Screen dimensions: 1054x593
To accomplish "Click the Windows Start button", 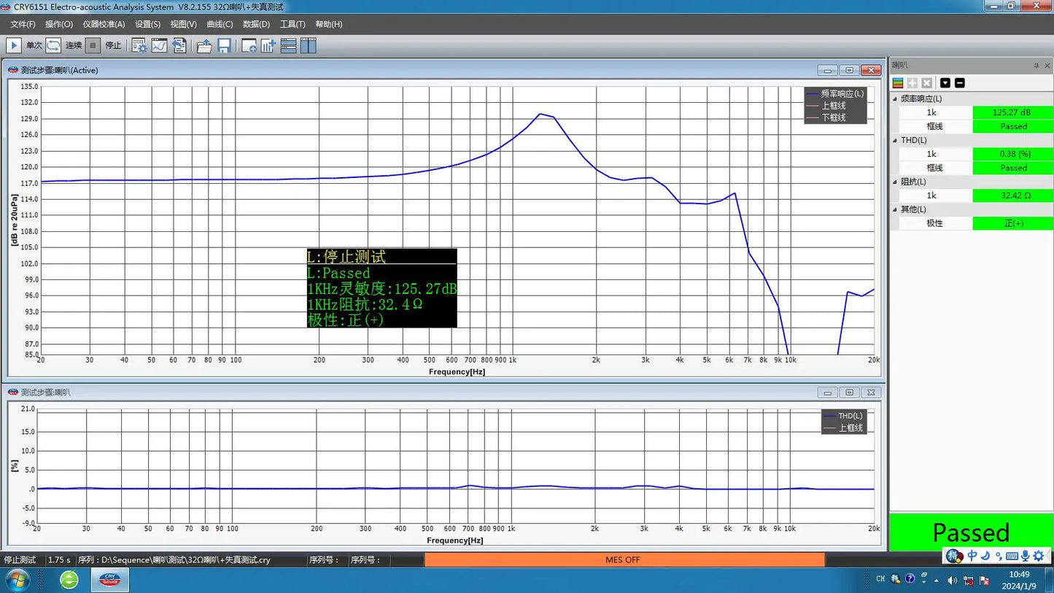I will (17, 580).
